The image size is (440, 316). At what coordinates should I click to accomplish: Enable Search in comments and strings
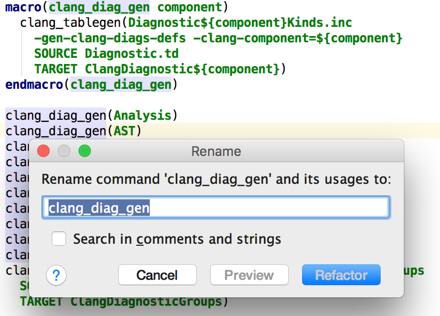coord(59,239)
